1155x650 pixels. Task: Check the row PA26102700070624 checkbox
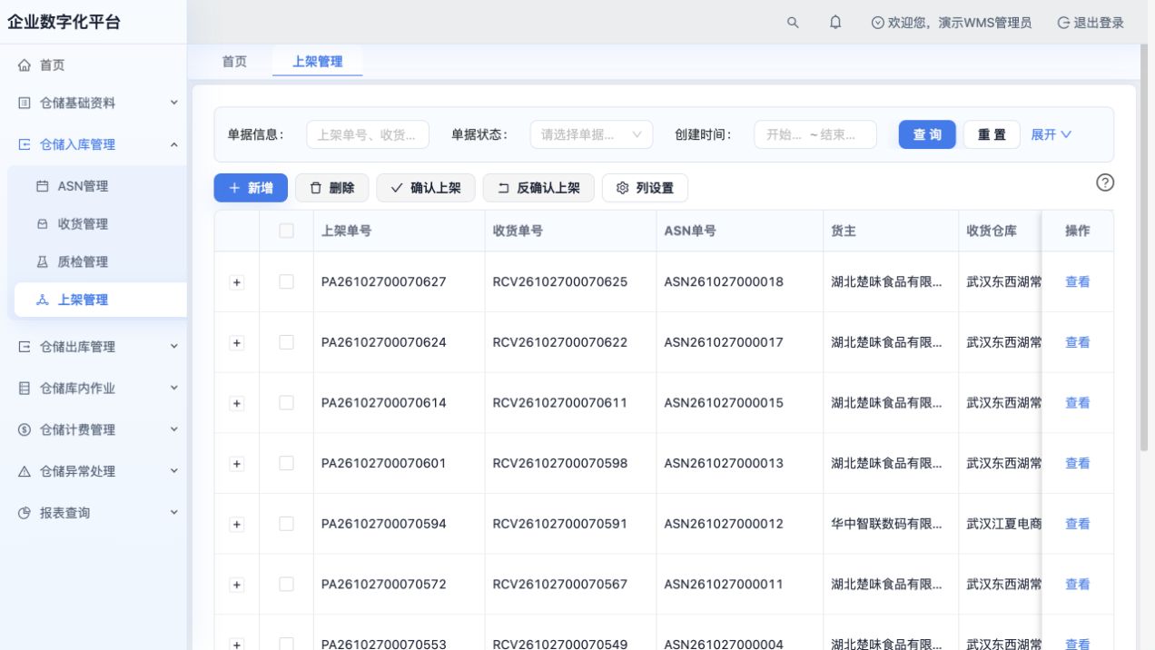[286, 342]
